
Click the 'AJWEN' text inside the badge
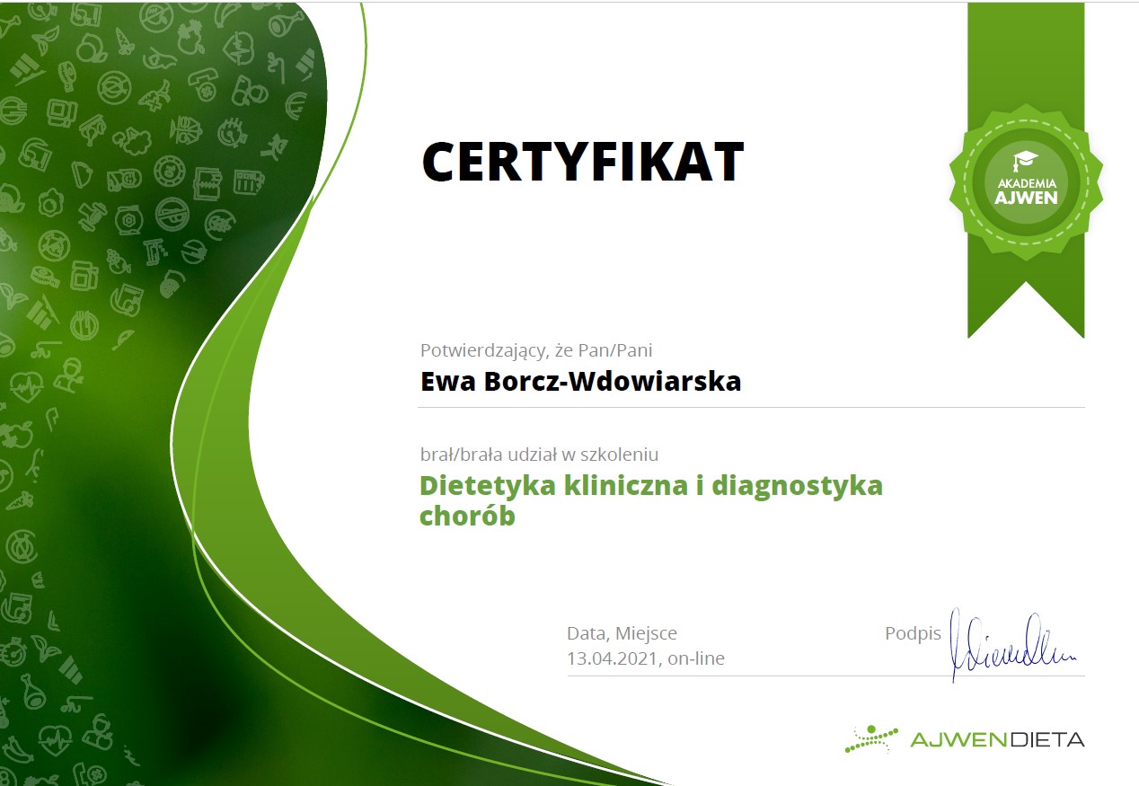1025,197
